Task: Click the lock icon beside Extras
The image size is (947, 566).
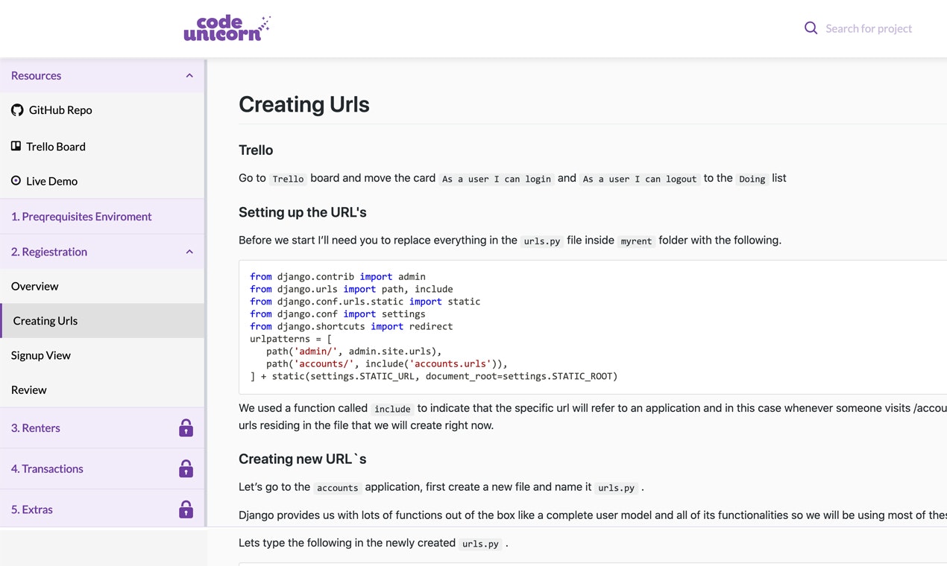Action: coord(186,509)
